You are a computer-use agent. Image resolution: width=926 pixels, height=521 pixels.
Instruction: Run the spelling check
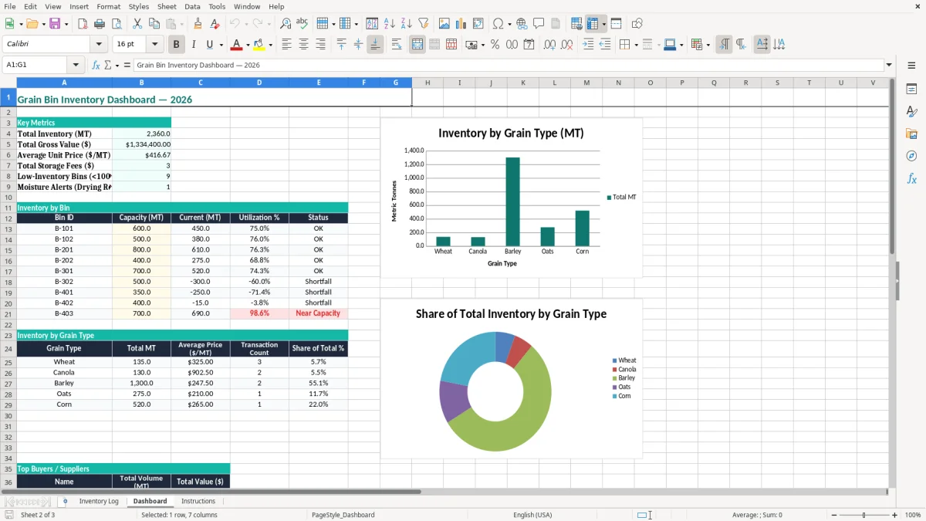(302, 24)
